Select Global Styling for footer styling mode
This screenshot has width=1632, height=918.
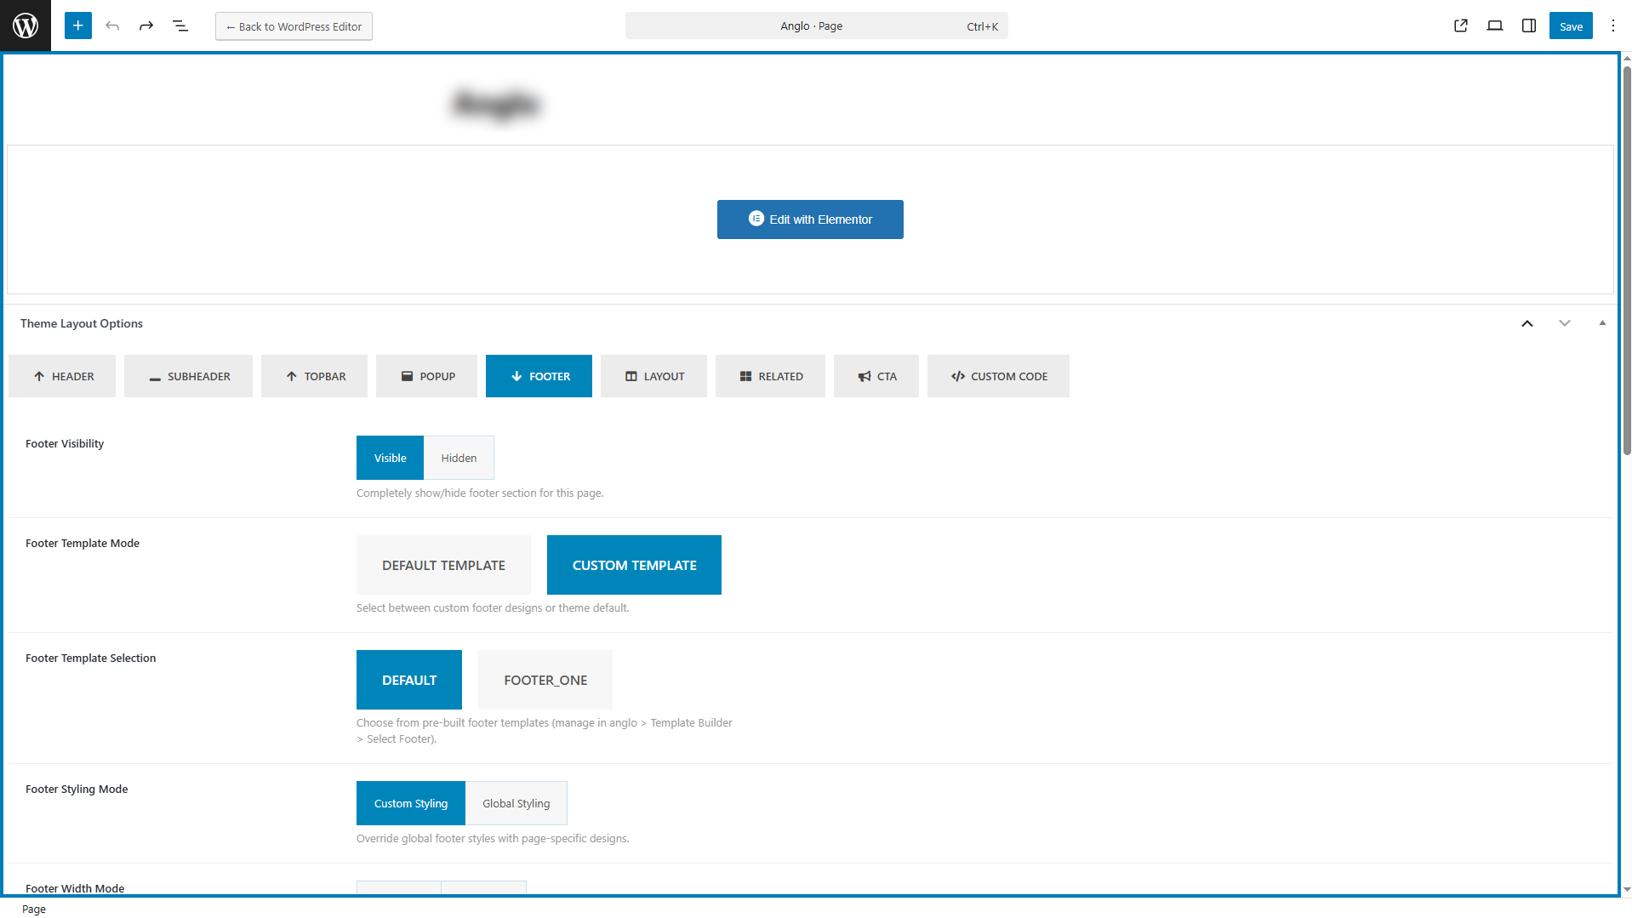coord(516,803)
